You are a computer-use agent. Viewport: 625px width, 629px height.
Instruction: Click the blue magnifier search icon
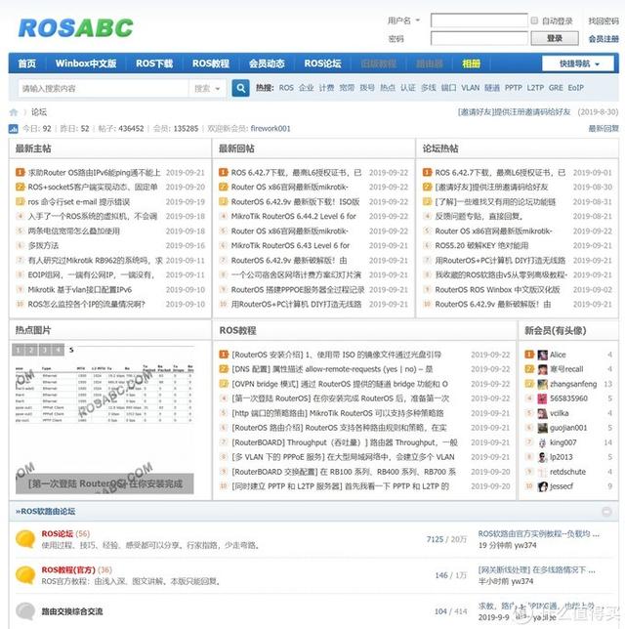pos(240,88)
